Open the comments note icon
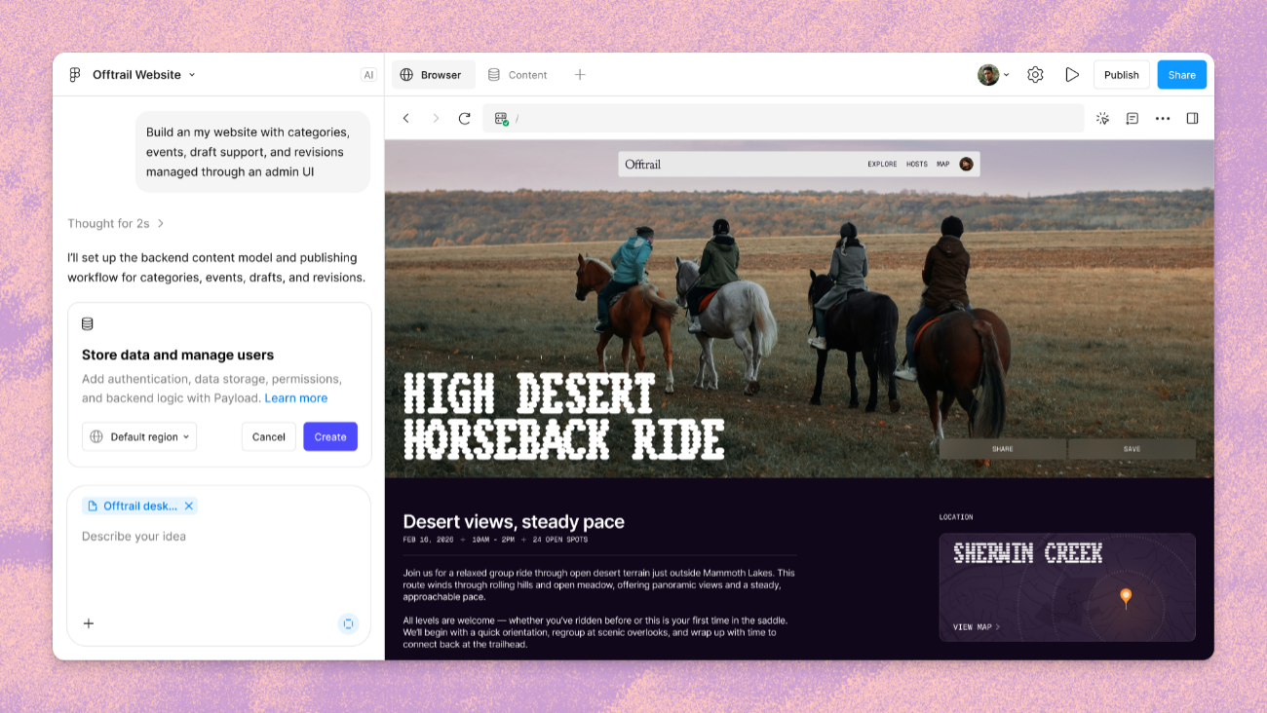1267x713 pixels. click(1133, 119)
